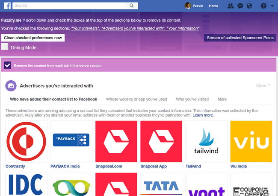The width and height of the screenshot is (278, 196).
Task: Click the IDC logo thumbnail
Action: point(26,184)
